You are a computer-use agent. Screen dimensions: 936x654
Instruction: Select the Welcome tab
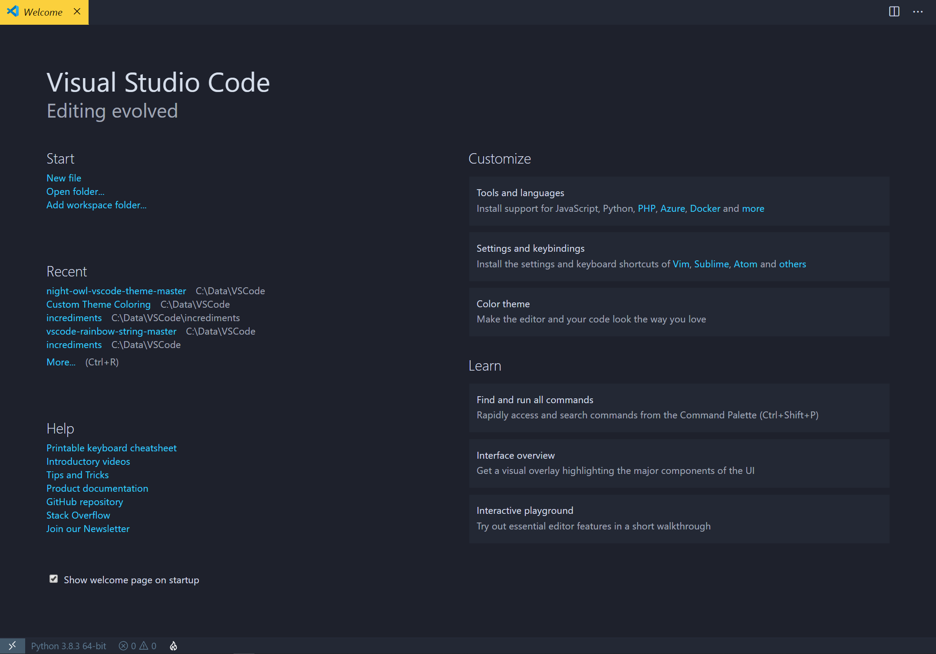click(x=43, y=12)
